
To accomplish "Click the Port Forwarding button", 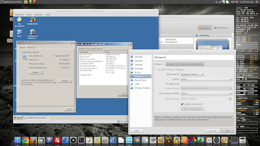I will point(192,109).
